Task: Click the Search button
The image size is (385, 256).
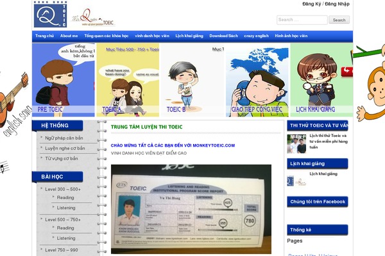Action: pyautogui.click(x=339, y=20)
